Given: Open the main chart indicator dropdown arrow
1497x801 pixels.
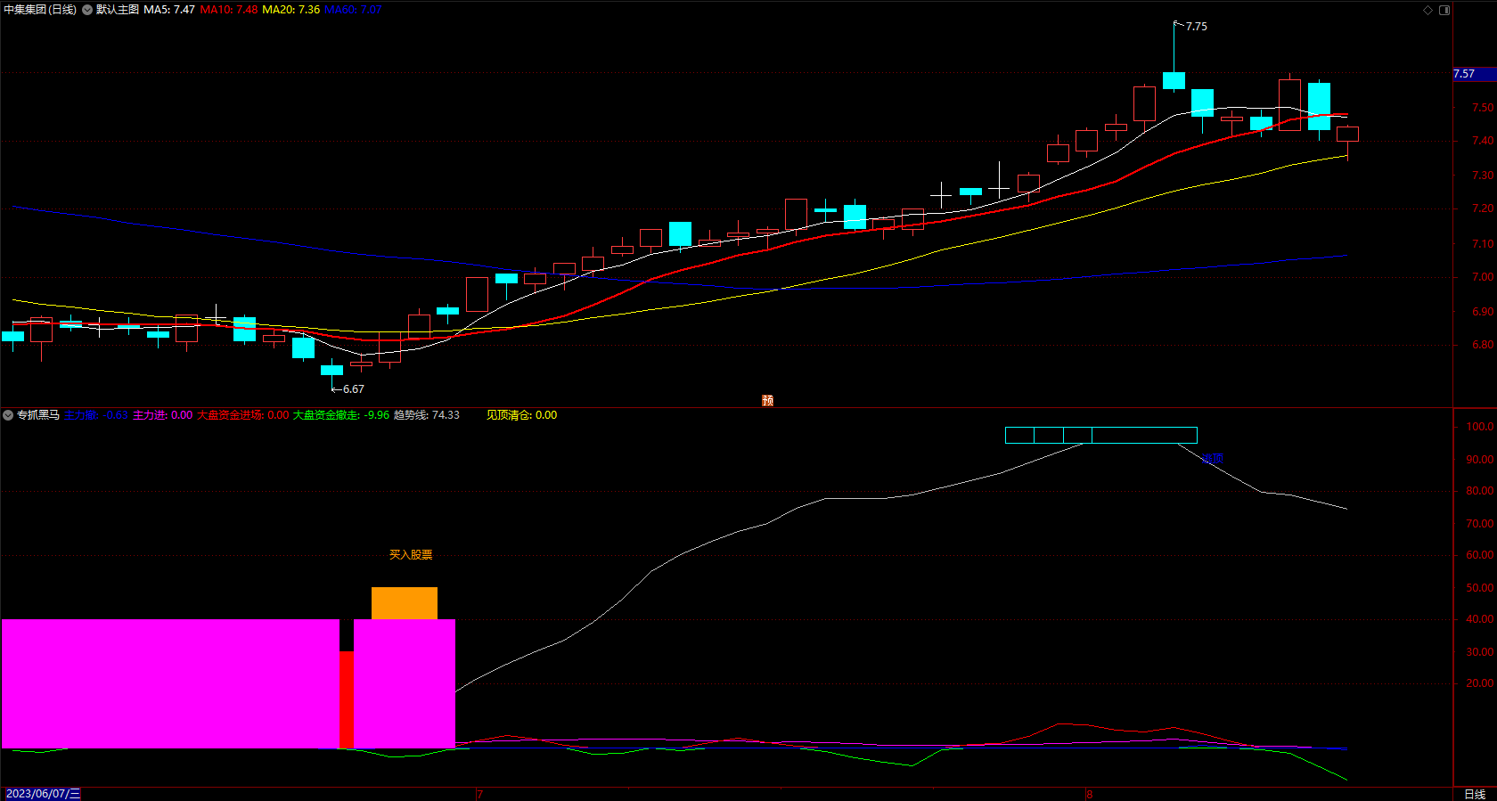Looking at the screenshot, I should 87,10.
